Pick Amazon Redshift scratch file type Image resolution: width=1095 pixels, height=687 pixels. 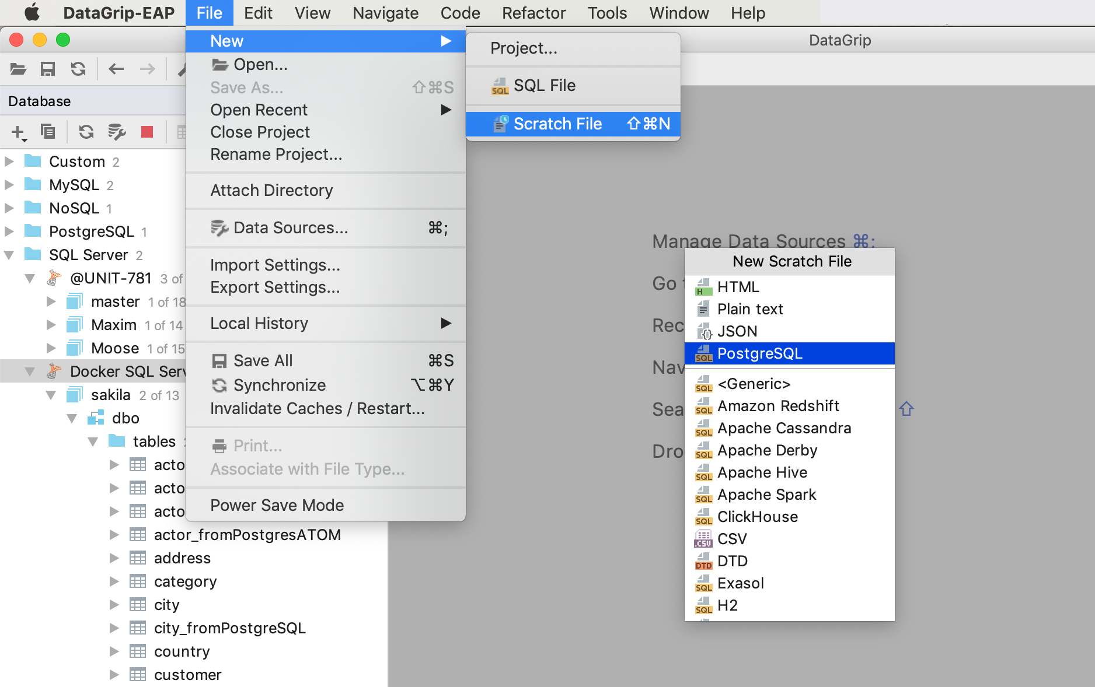tap(789, 406)
